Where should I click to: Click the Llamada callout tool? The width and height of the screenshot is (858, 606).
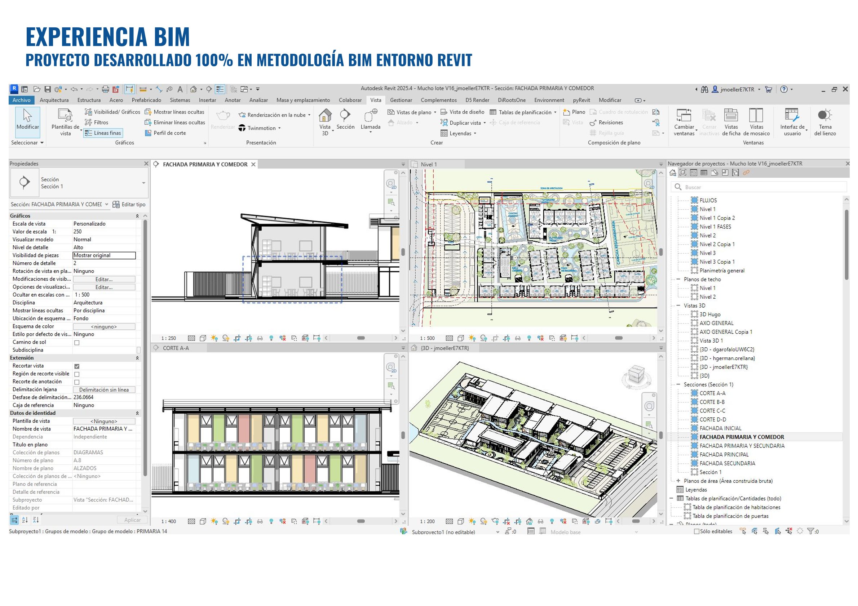[x=370, y=120]
